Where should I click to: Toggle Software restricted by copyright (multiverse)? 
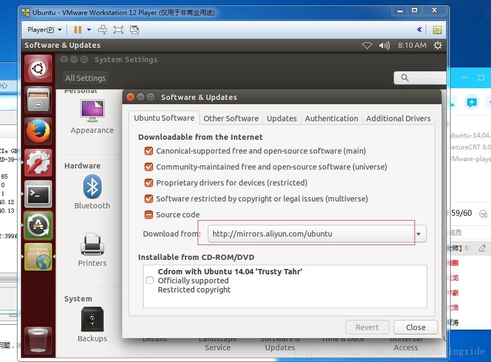point(149,199)
